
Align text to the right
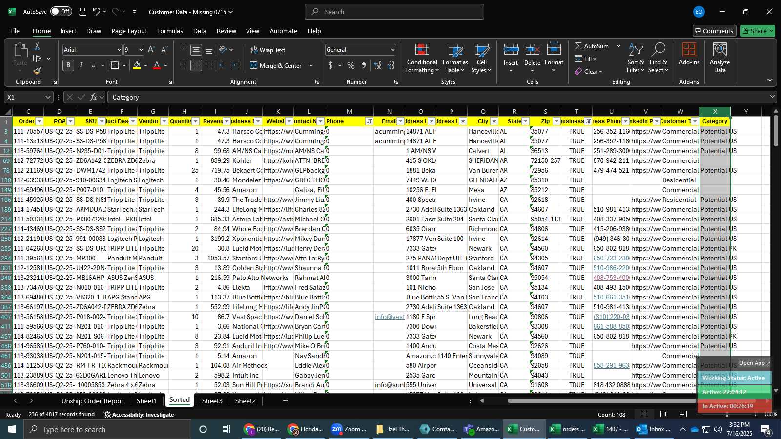click(209, 65)
